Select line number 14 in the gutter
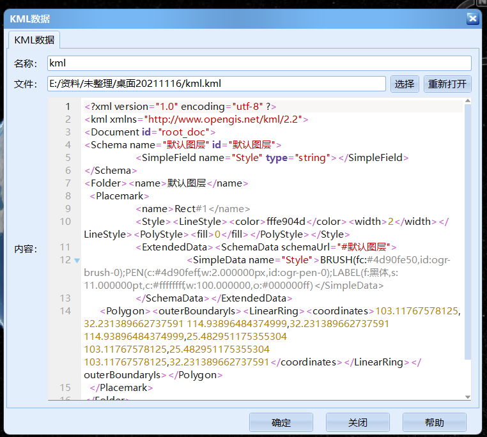Viewport: 487px width, 437px height. tap(65, 311)
